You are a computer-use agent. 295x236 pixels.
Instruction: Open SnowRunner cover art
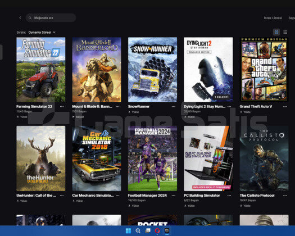[x=152, y=70]
